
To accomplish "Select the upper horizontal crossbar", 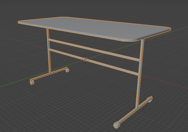I will [x=94, y=50].
